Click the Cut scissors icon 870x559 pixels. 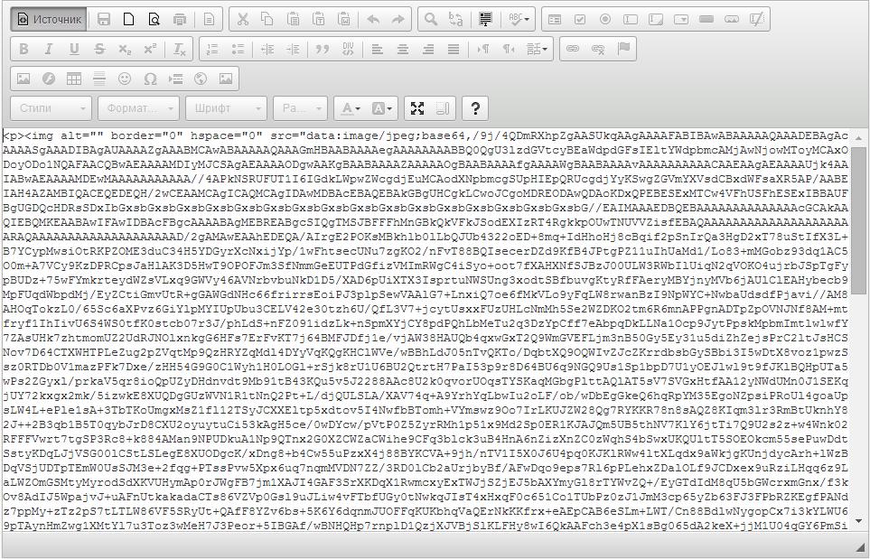pyautogui.click(x=242, y=19)
